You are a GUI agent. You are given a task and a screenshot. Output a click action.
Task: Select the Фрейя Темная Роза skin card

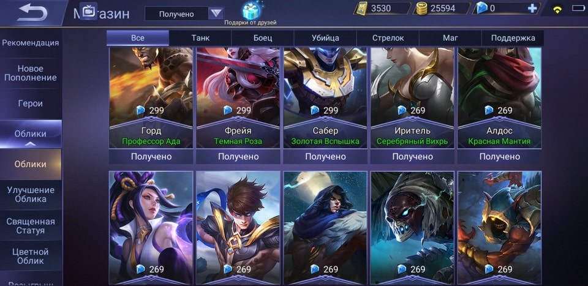tap(238, 97)
